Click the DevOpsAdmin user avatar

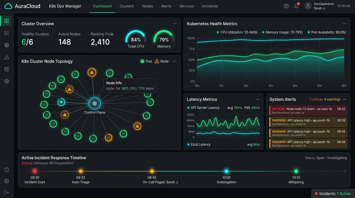[x=308, y=6]
